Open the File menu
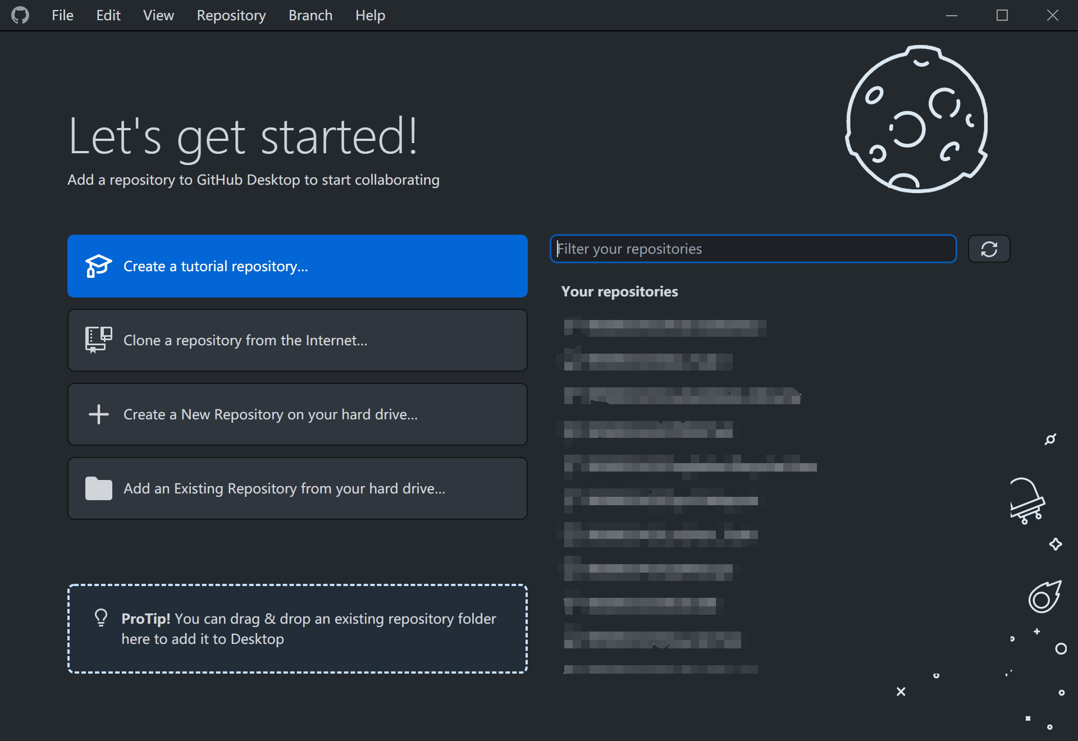 tap(62, 15)
